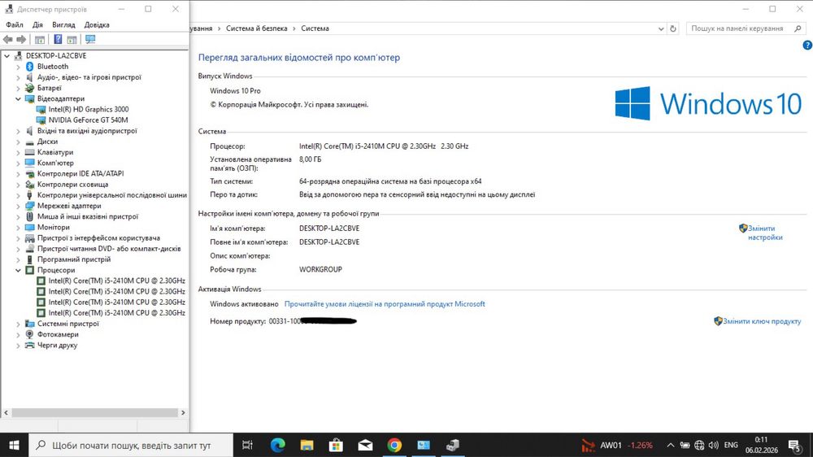The height and width of the screenshot is (457, 813).
Task: Expand the Bluetooth category
Action: (18, 67)
